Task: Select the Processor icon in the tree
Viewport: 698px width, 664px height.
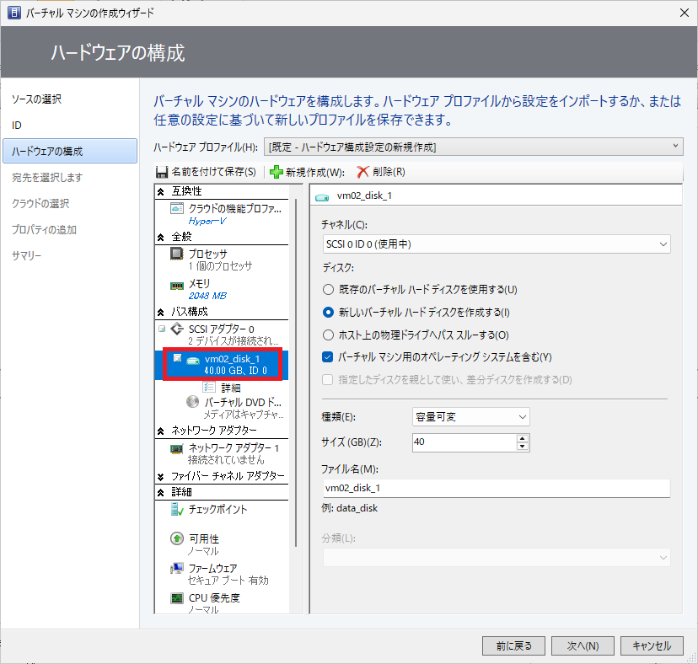Action: click(177, 254)
